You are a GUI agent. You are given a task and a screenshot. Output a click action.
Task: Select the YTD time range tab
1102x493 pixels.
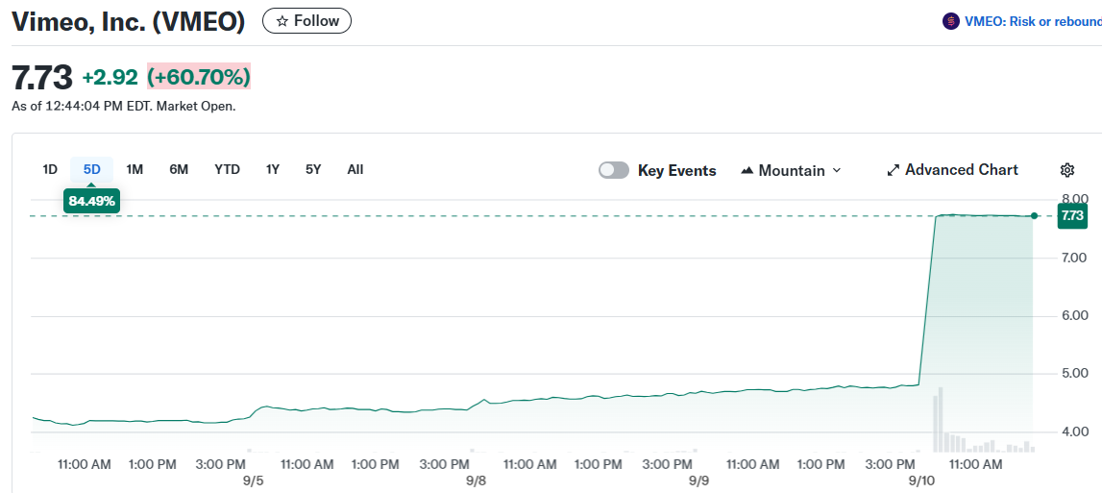click(x=227, y=169)
